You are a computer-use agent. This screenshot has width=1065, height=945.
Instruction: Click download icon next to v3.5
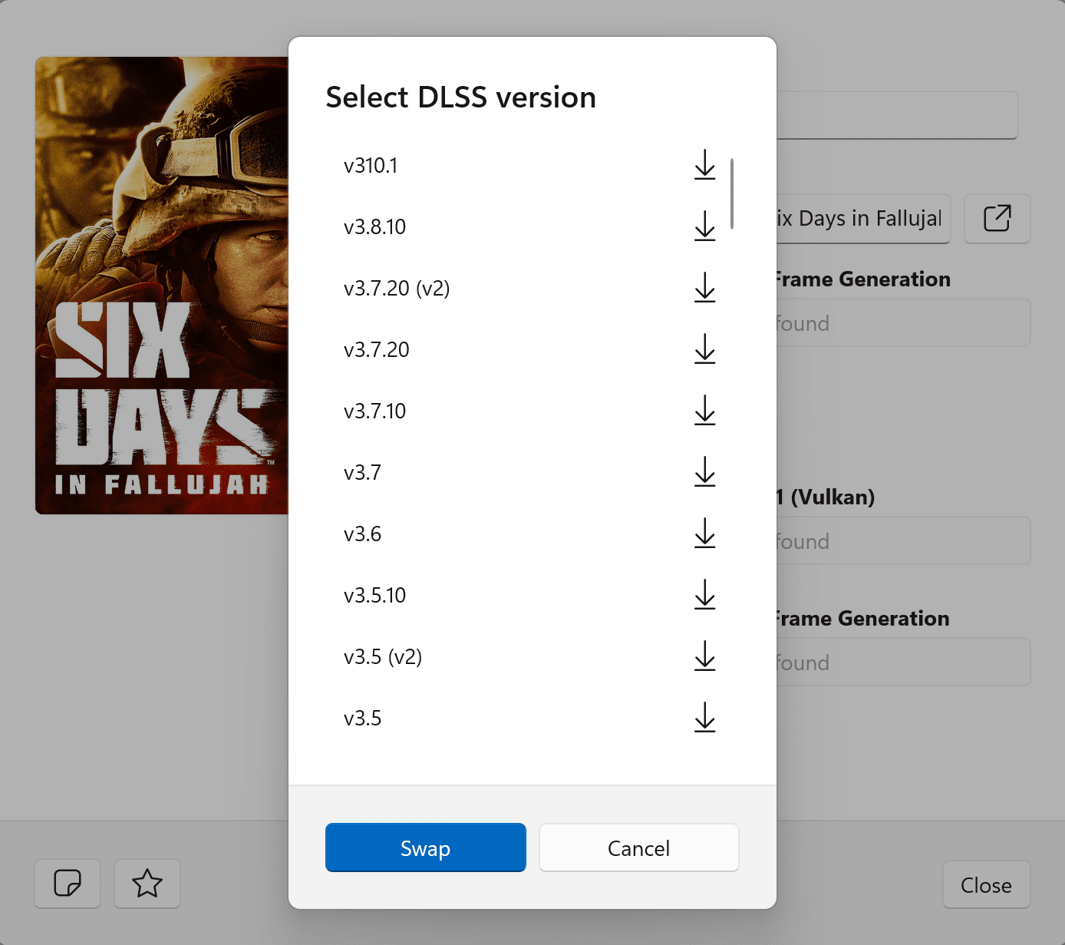coord(704,718)
